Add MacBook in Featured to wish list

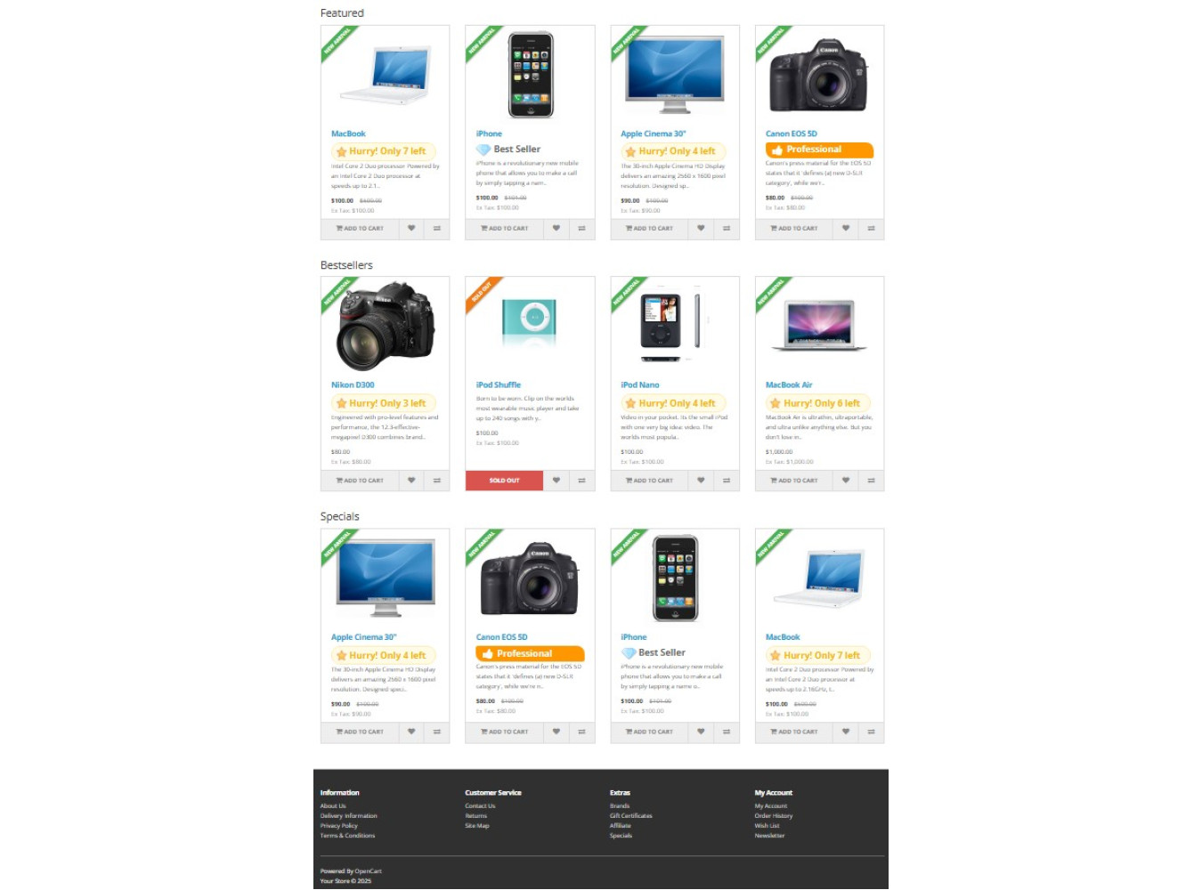tap(411, 229)
